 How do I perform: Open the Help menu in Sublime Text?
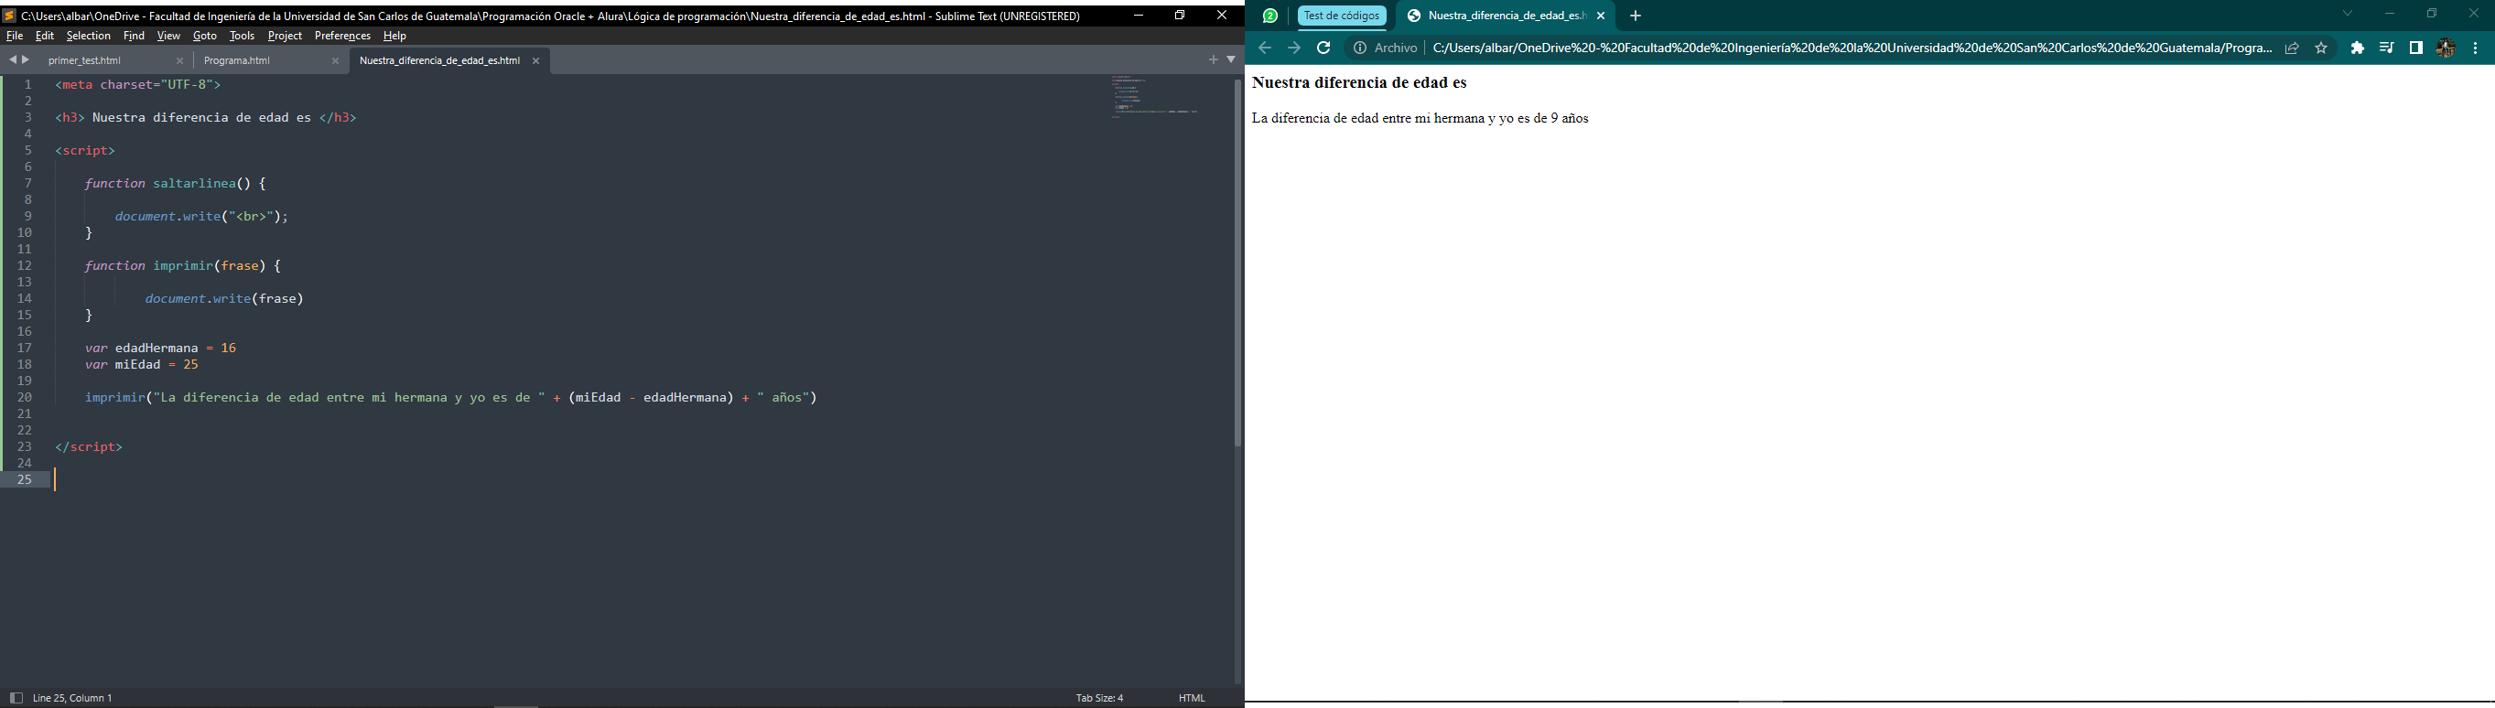tap(394, 36)
